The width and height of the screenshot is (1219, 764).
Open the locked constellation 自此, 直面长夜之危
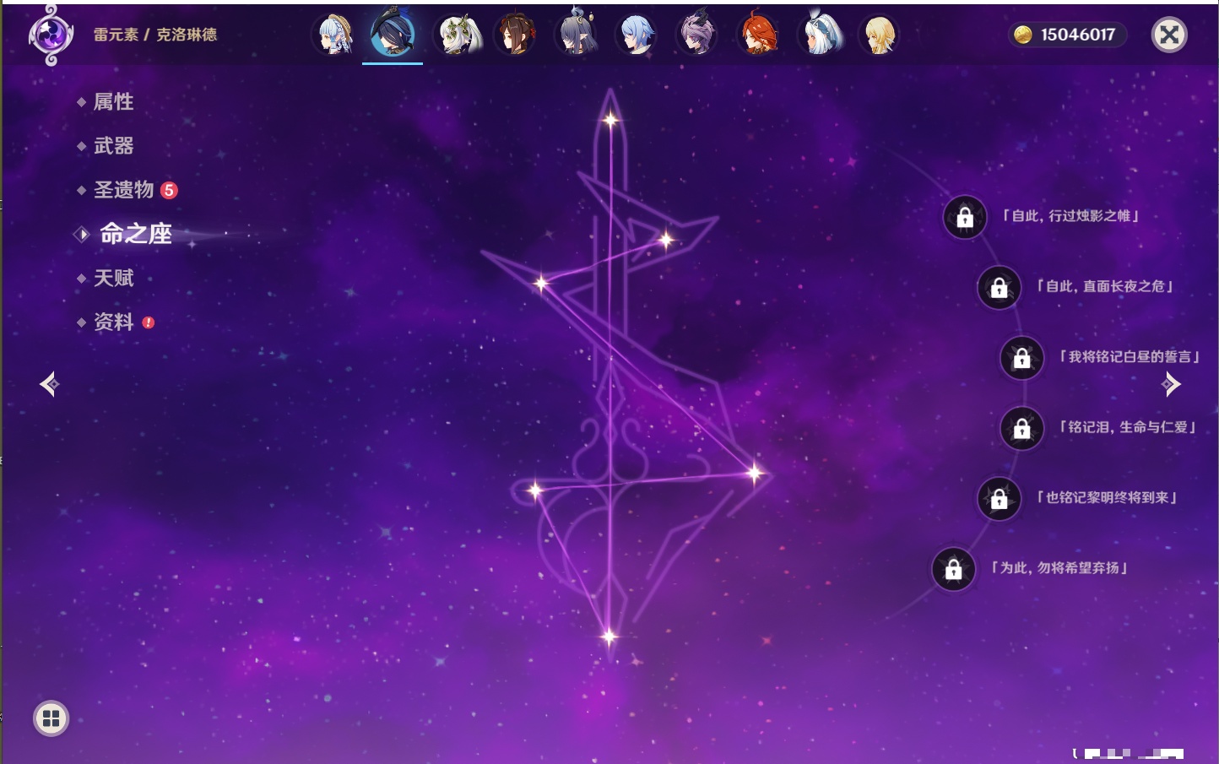tap(999, 288)
